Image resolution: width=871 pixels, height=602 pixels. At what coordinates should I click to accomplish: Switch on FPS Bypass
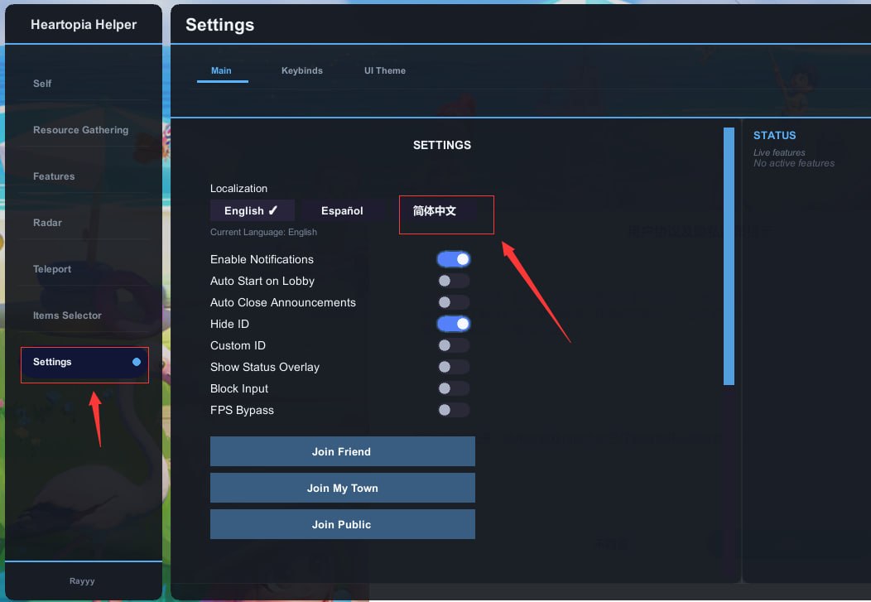pyautogui.click(x=454, y=410)
